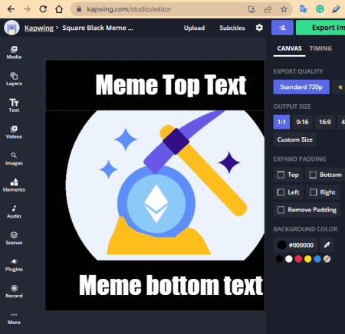Image resolution: width=345 pixels, height=334 pixels.
Task: Click the share page icon in address bar
Action: coord(268,9)
